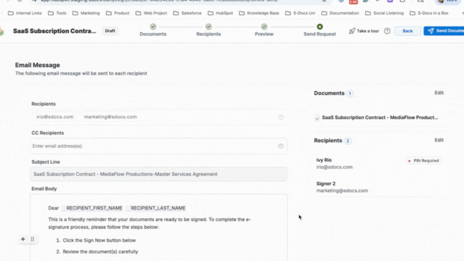Image resolution: width=464 pixels, height=261 pixels.
Task: Click Take a tour
Action: click(x=364, y=31)
